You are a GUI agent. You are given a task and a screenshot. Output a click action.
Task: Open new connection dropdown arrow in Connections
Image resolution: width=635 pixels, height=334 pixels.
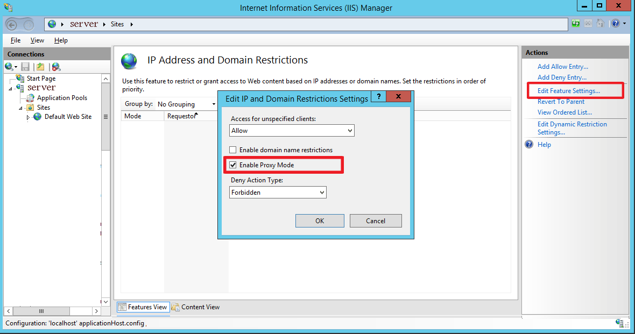pos(16,67)
